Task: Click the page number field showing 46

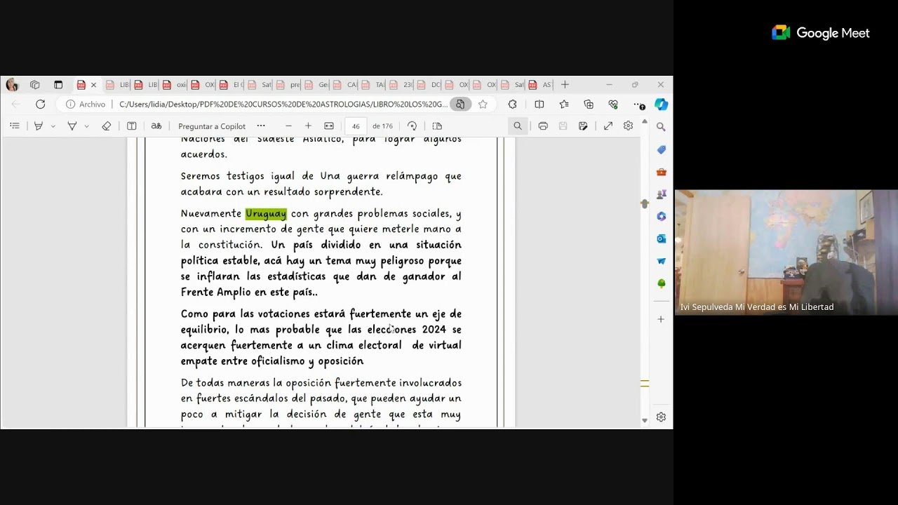Action: [356, 126]
